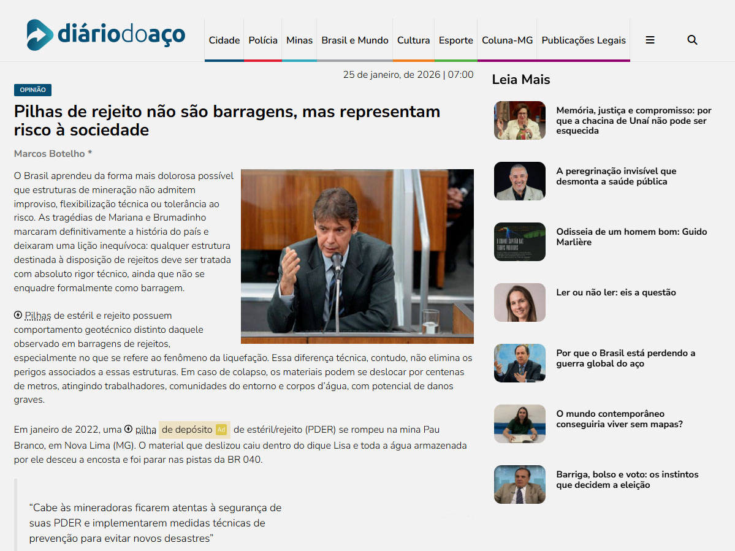735x551 pixels.
Task: Click the 'Ad' badge after 'de depósito'
Action: point(221,430)
